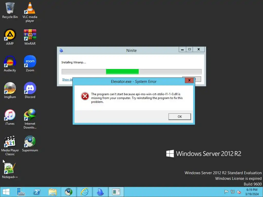Click the missing dll error message text

[x=137, y=98]
